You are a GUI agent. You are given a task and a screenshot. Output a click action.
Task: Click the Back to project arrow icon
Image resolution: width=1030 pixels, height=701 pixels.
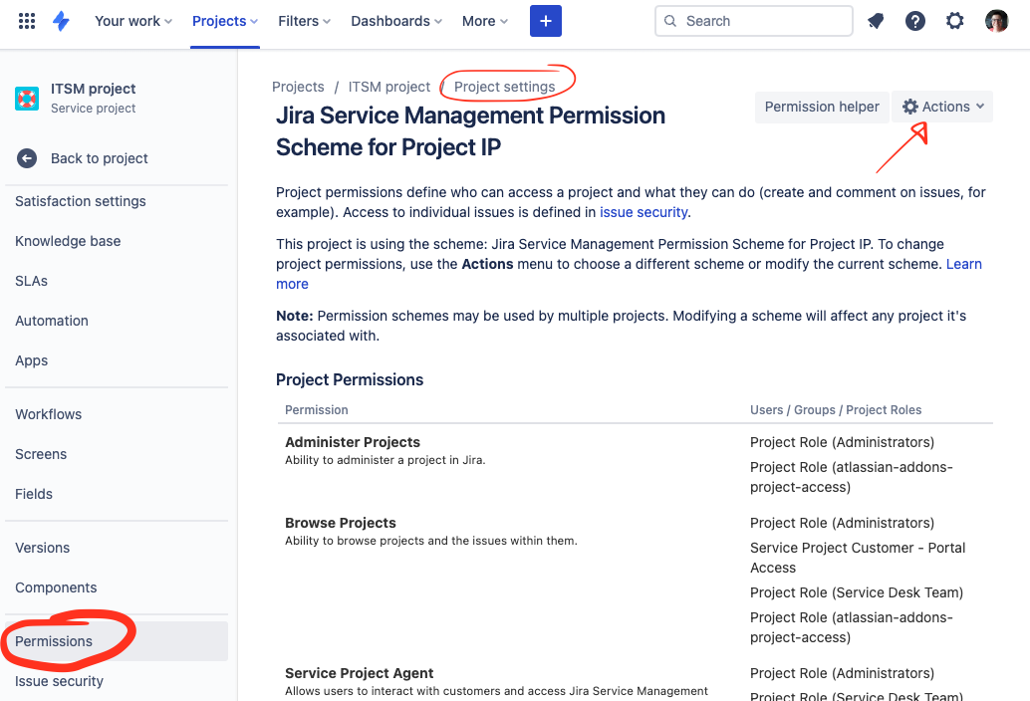pos(27,158)
